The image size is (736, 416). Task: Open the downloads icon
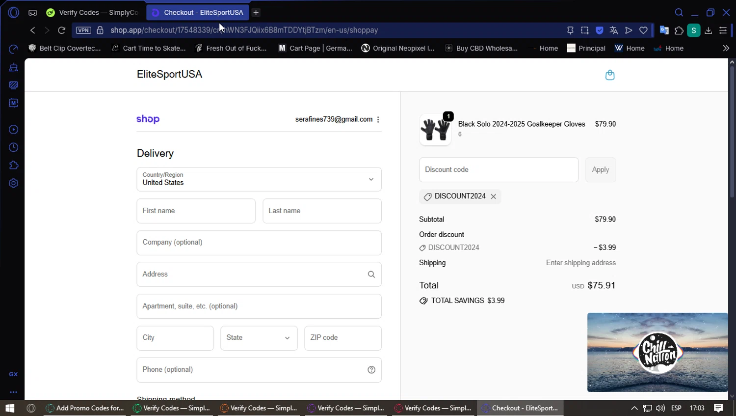(x=709, y=30)
